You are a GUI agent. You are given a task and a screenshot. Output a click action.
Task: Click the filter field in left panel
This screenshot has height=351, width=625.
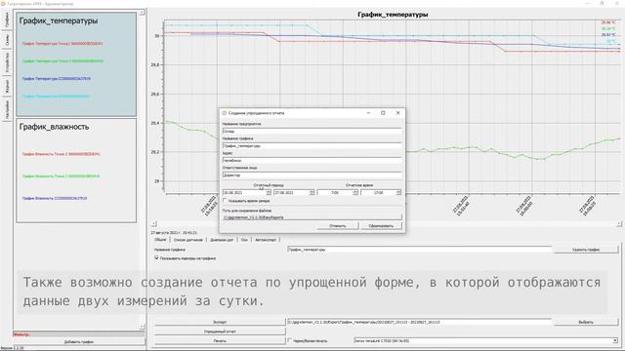tap(79, 334)
